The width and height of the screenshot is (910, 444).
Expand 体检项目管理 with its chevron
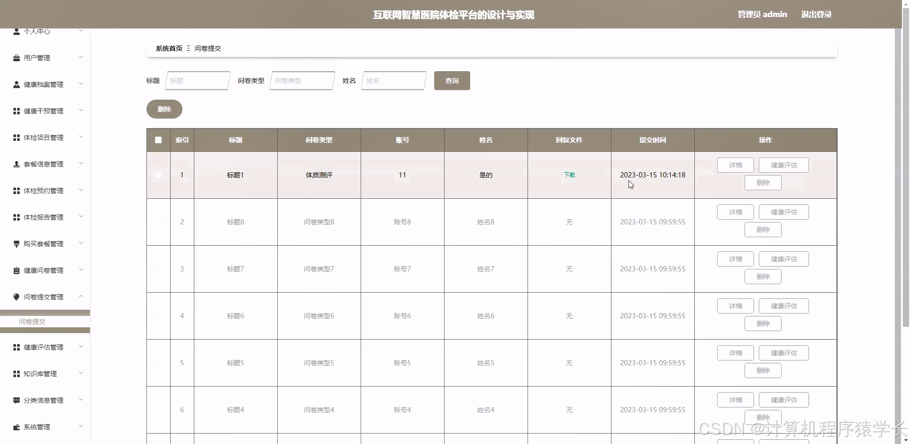pyautogui.click(x=81, y=137)
